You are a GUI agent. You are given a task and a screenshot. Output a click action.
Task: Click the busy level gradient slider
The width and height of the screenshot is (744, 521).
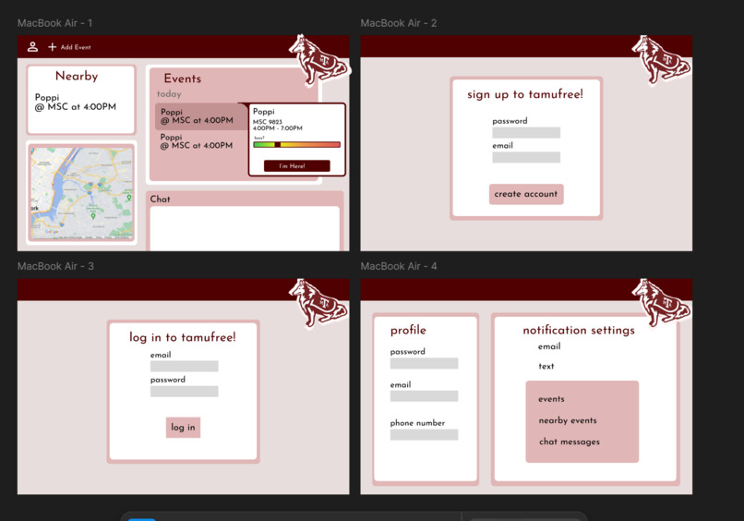click(297, 144)
